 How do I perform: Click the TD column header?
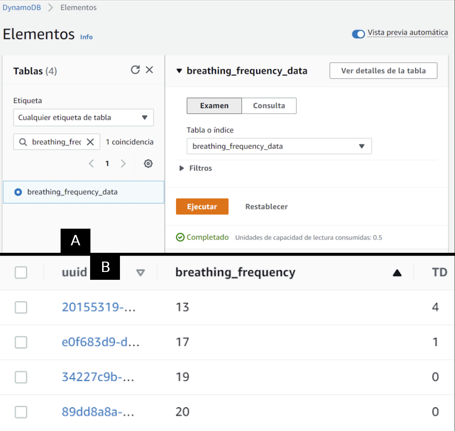click(x=440, y=272)
